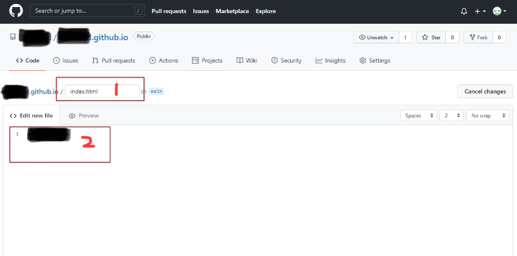
Task: Open Pull requests in top navigation bar
Action: pos(169,11)
